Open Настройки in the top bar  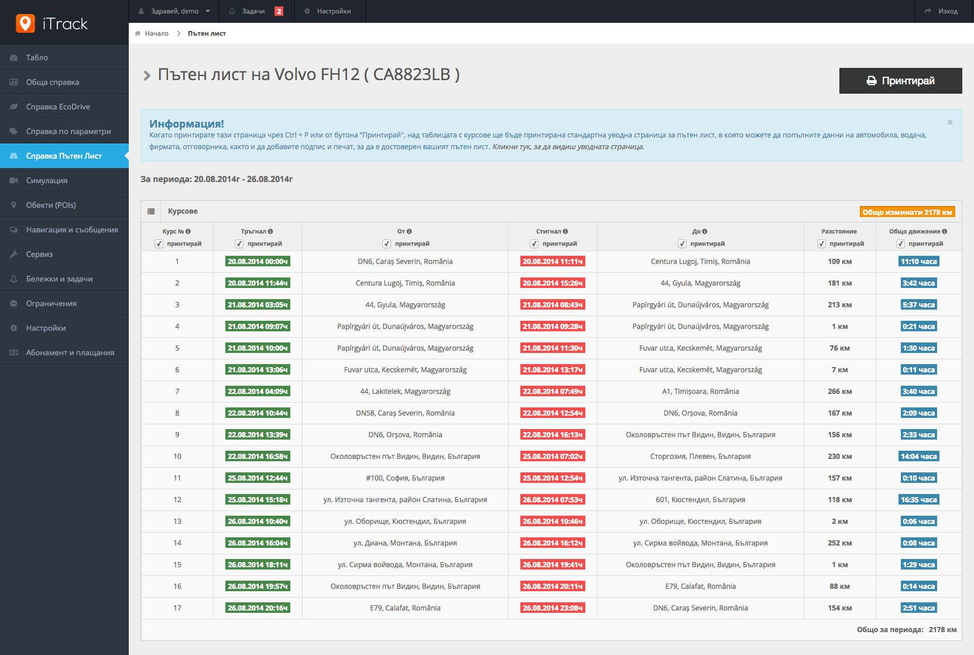(330, 11)
